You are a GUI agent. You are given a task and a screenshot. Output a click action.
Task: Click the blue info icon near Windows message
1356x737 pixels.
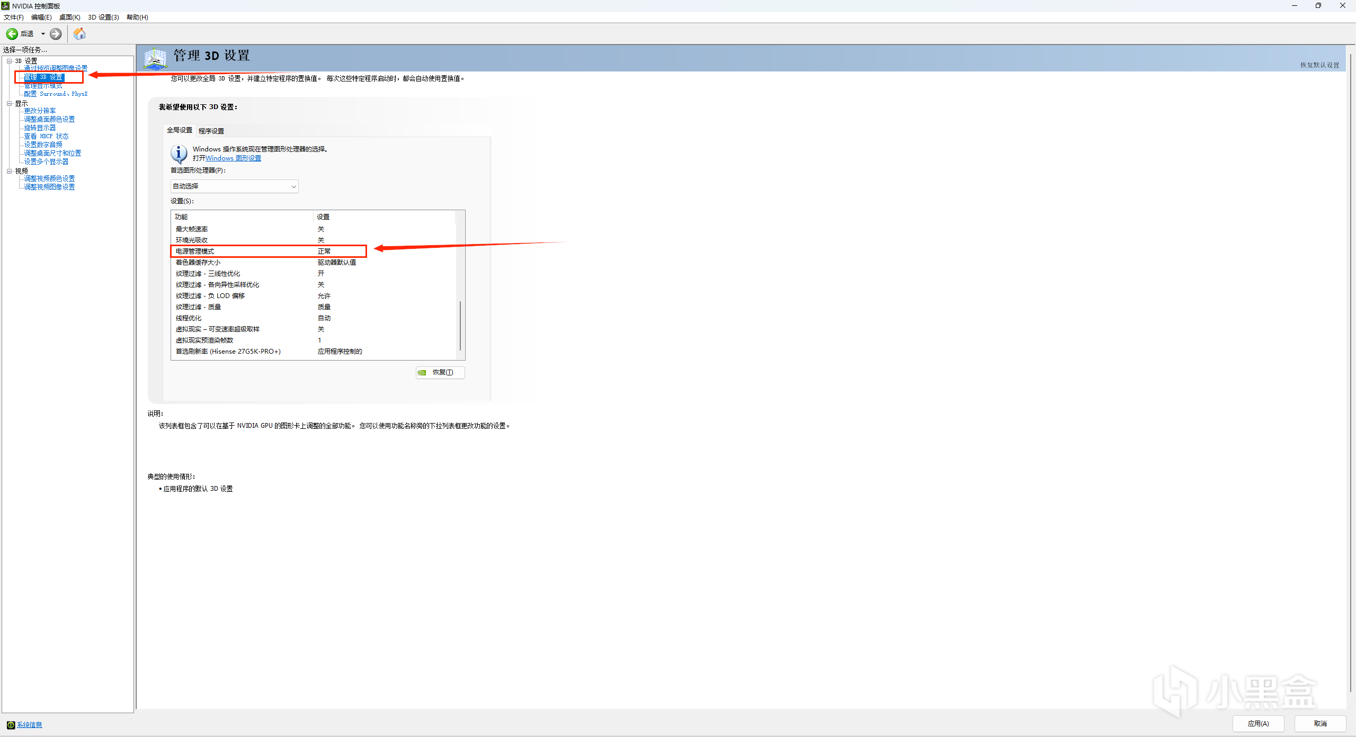[x=179, y=154]
